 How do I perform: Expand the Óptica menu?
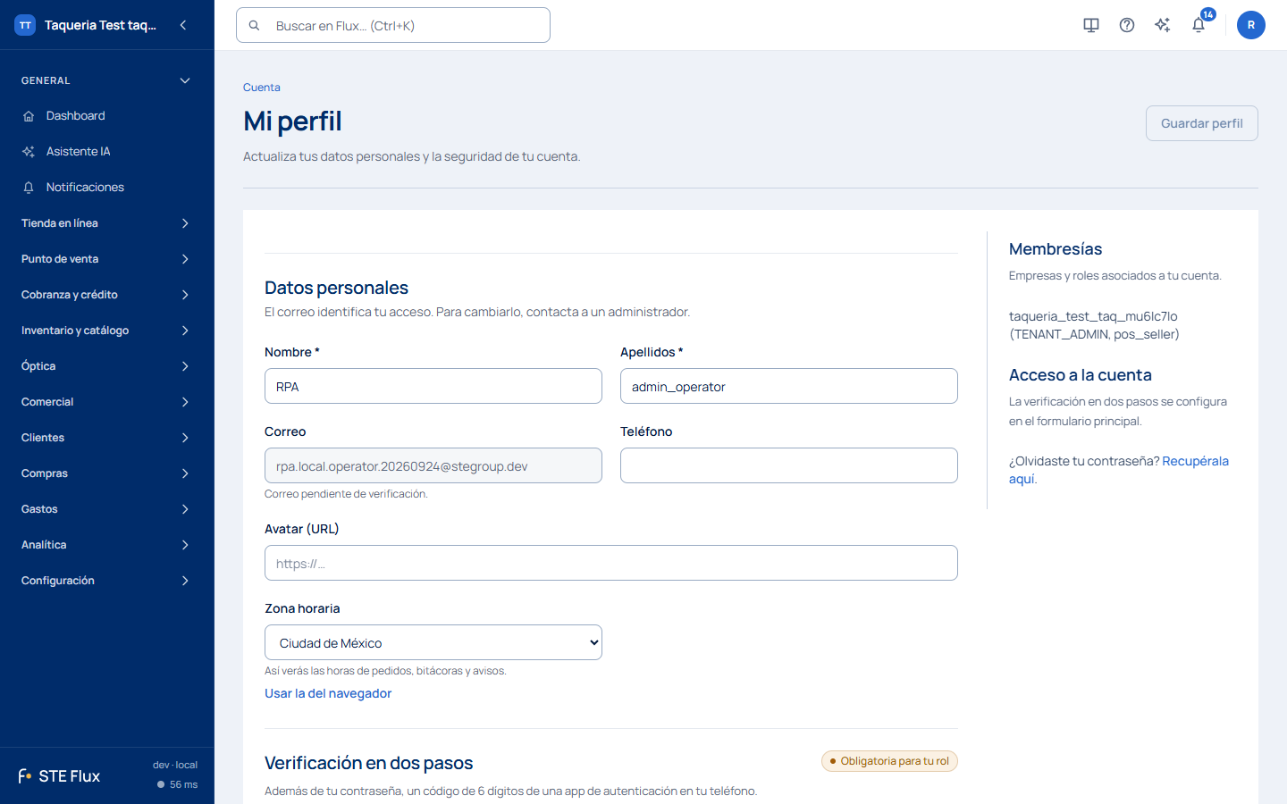tap(107, 366)
